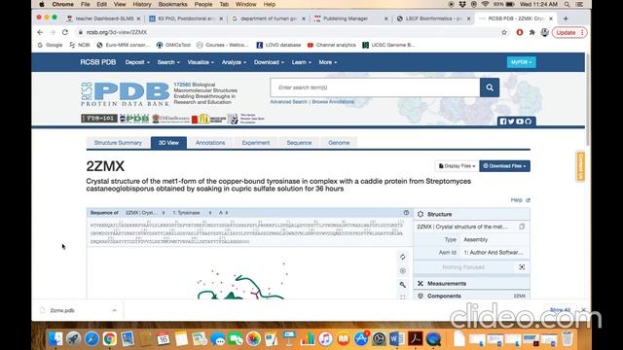
Task: Collapse the Structure section header
Action: pyautogui.click(x=471, y=214)
